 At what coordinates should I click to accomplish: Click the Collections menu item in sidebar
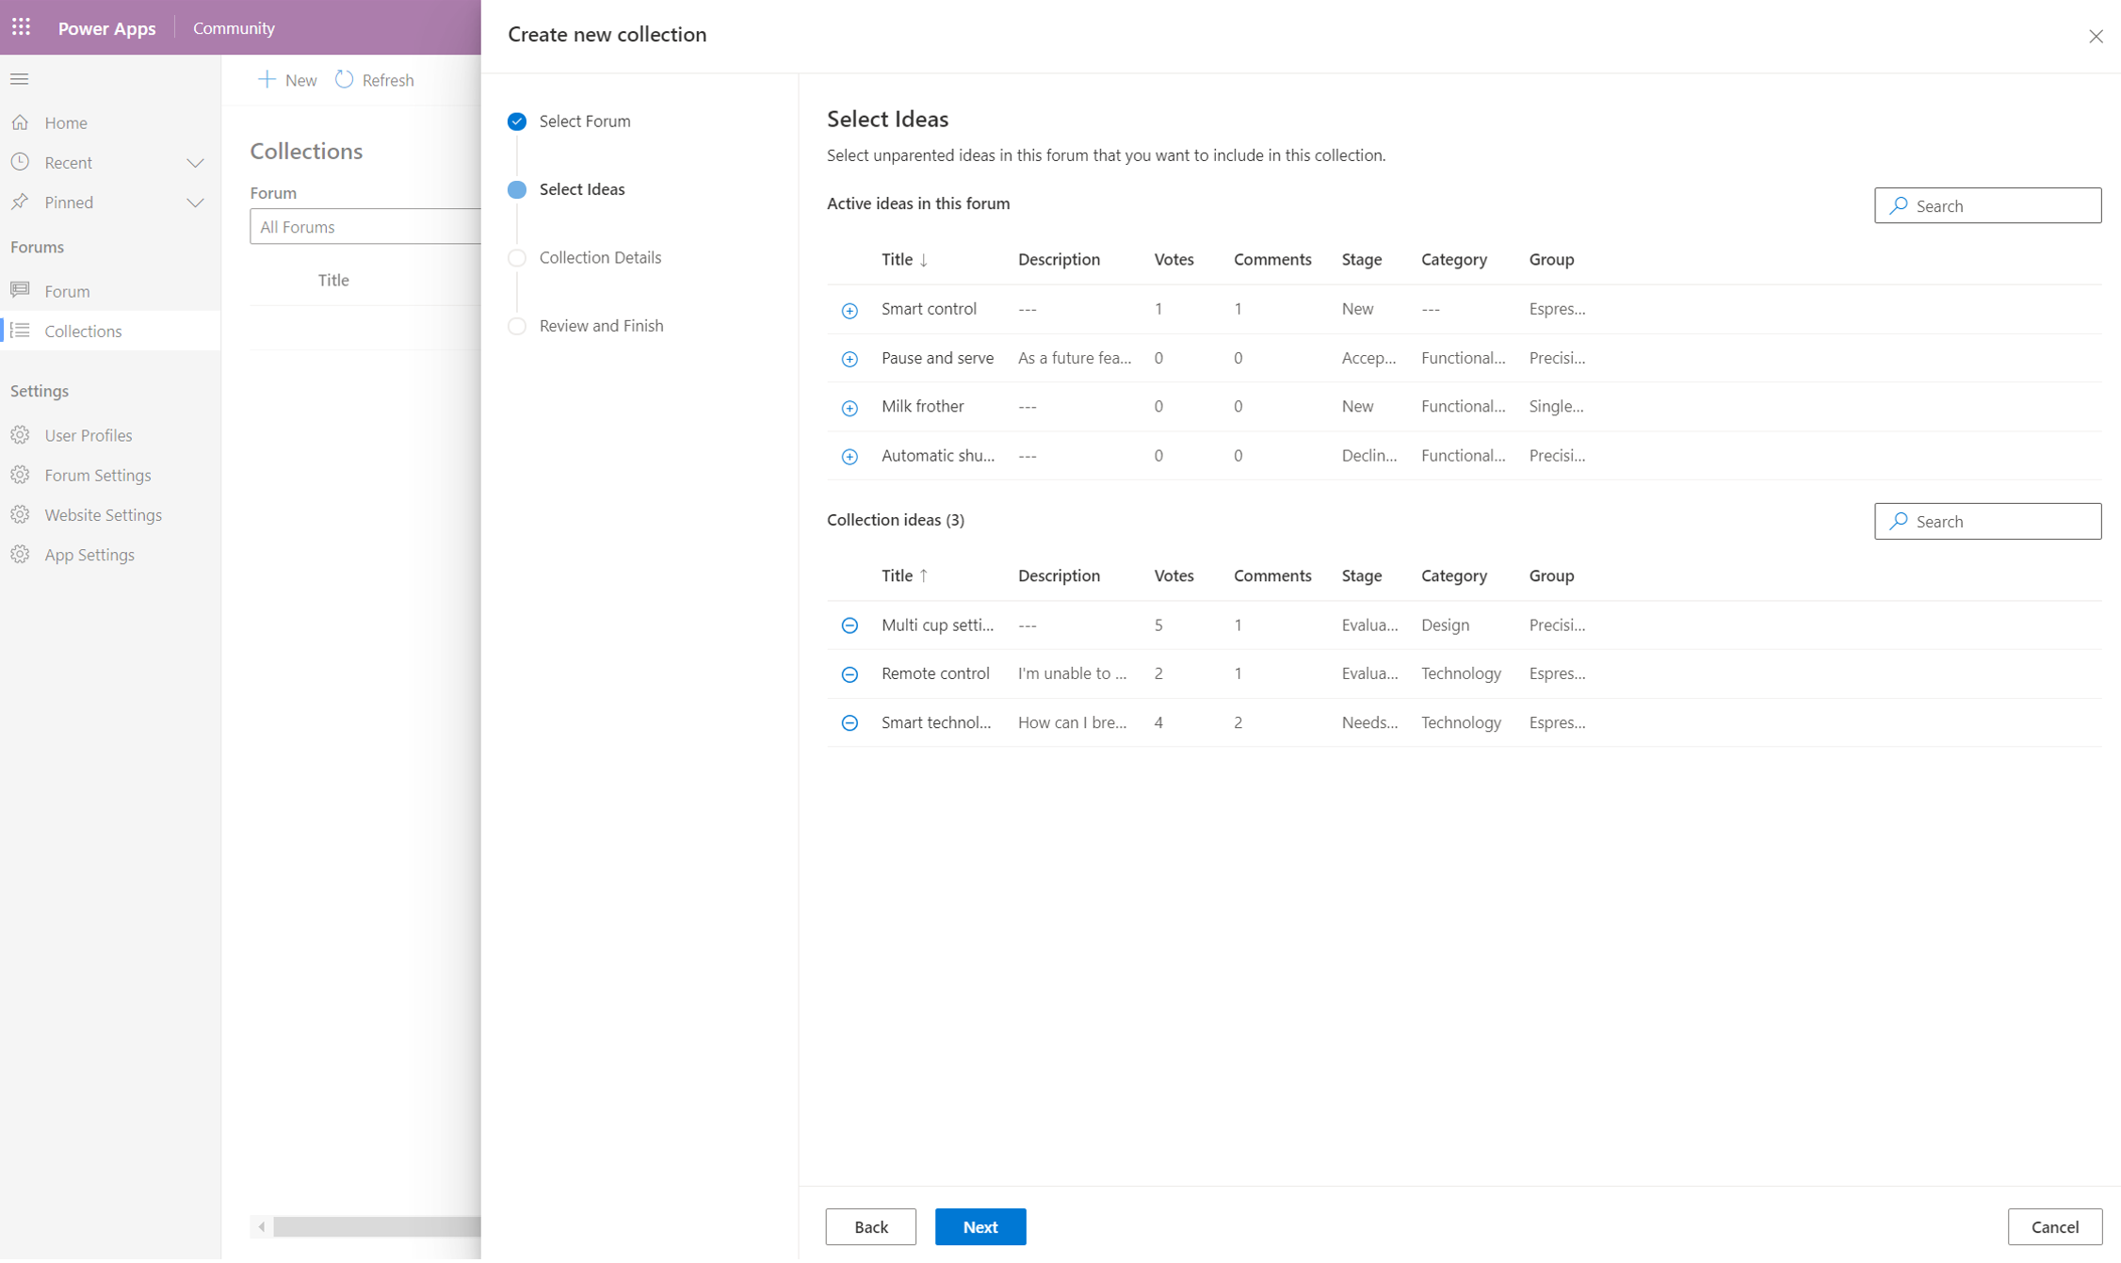[x=83, y=330]
